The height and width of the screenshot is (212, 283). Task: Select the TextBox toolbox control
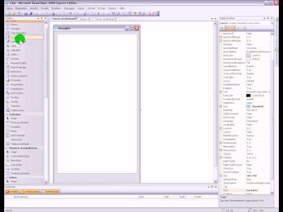[24, 97]
